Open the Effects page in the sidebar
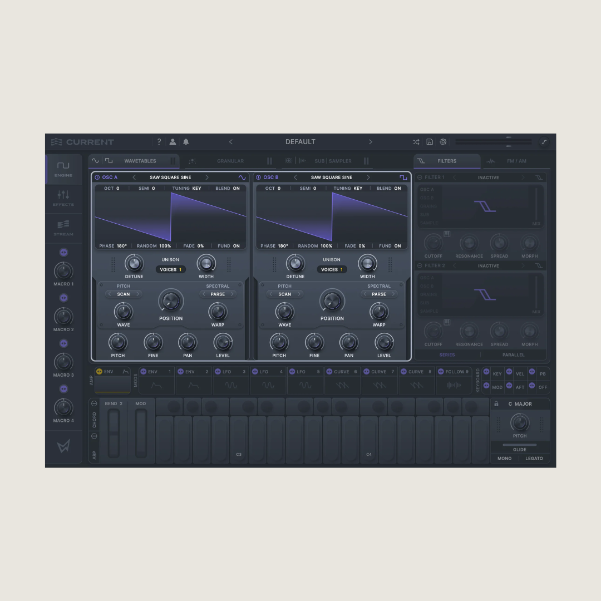Image resolution: width=601 pixels, height=601 pixels. [x=63, y=199]
